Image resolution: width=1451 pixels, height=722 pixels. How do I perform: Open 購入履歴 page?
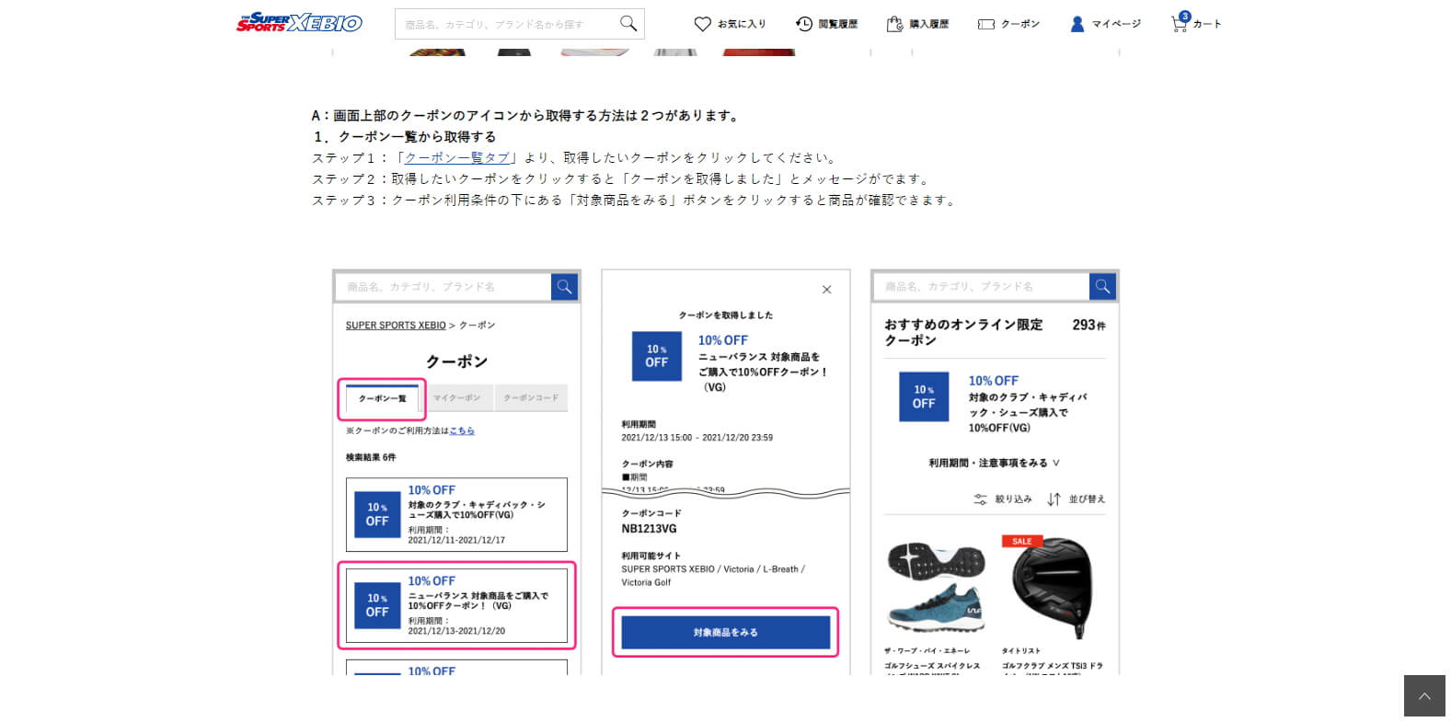928,24
